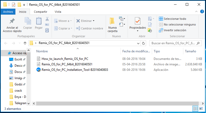Image resolution: width=206 pixels, height=113 pixels.
Task: Collapse the ribbon with the chevron
Action: point(196,11)
